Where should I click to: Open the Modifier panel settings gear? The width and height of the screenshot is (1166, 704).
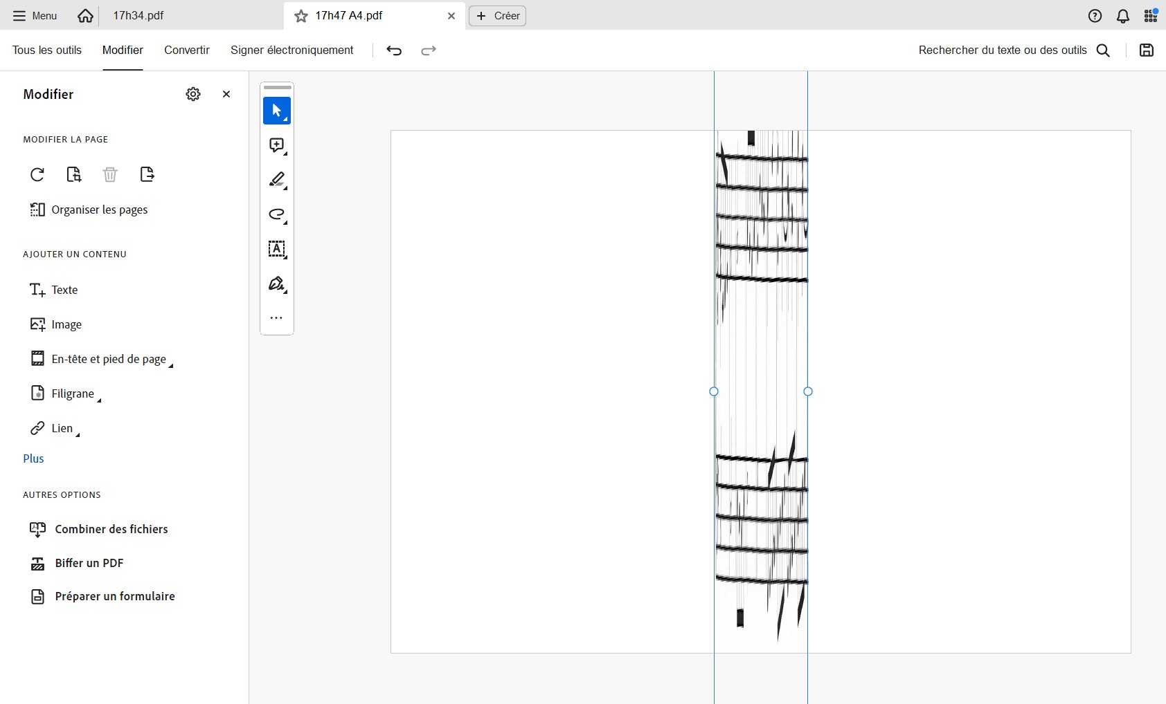193,94
